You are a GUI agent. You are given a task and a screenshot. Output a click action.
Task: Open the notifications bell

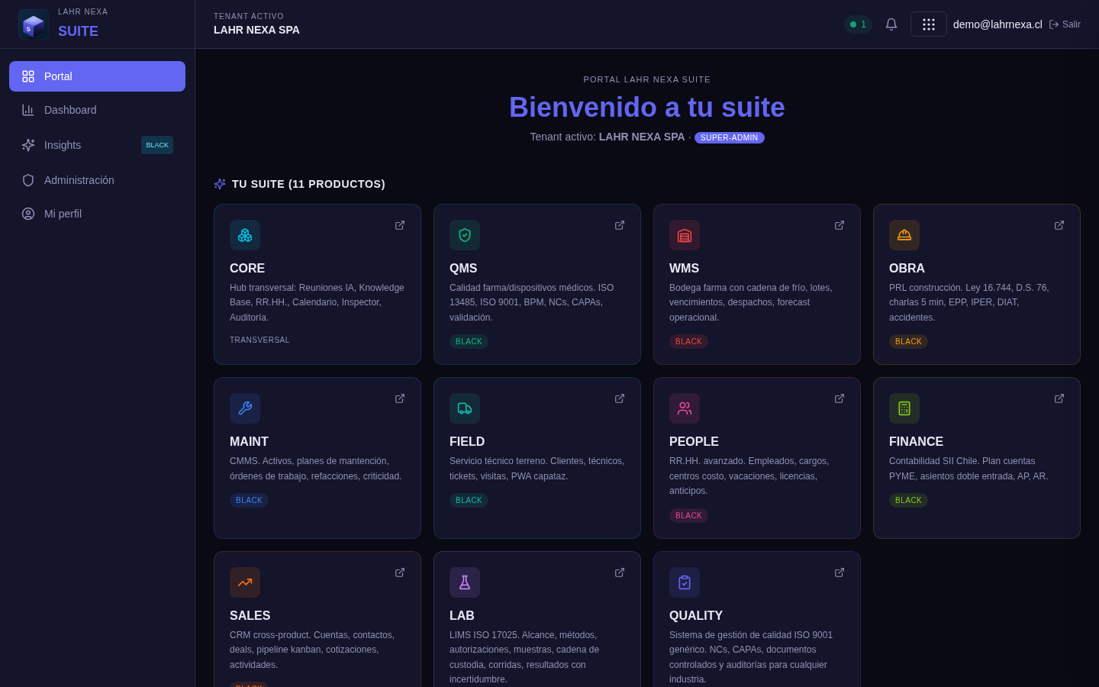pyautogui.click(x=891, y=24)
